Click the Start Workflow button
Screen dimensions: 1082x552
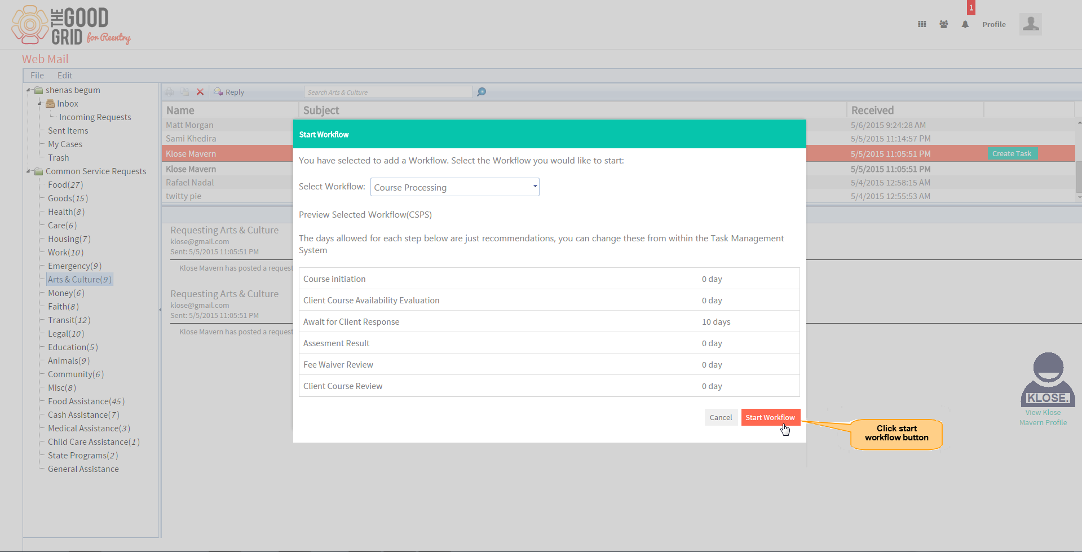(770, 417)
